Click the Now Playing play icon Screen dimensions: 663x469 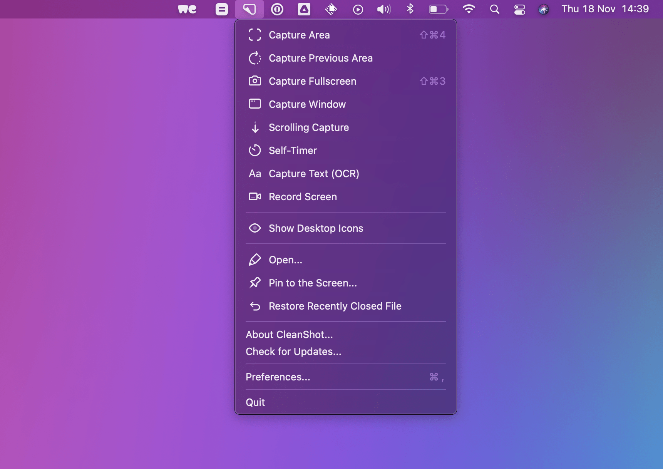pos(358,9)
